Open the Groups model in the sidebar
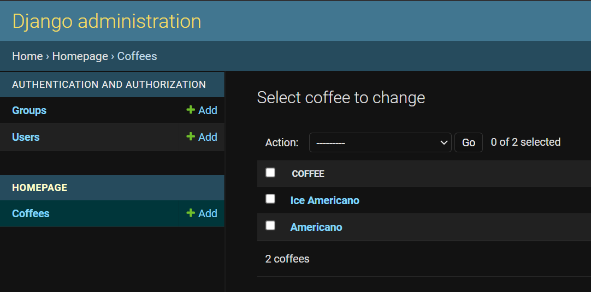 (29, 110)
